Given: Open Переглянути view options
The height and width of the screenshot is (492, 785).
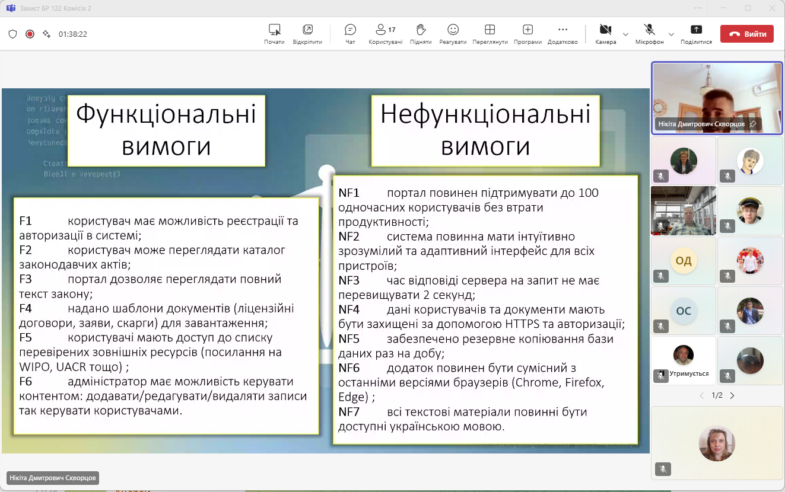Looking at the screenshot, I should point(490,34).
